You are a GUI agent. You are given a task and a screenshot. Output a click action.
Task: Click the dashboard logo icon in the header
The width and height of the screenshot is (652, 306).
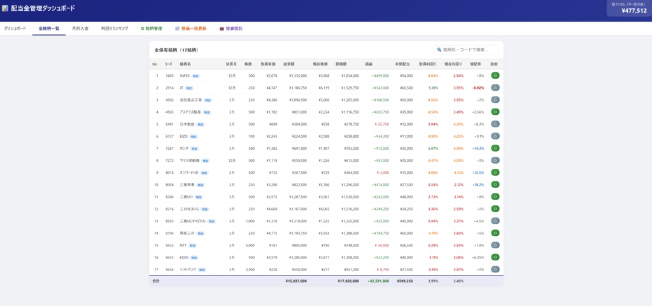click(5, 8)
